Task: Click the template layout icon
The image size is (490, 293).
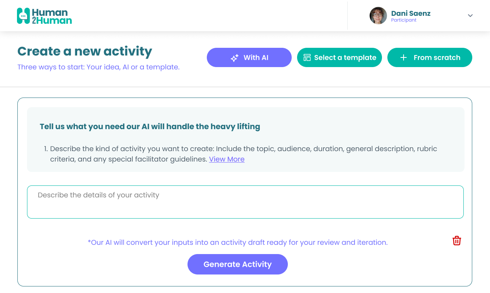Action: tap(307, 57)
